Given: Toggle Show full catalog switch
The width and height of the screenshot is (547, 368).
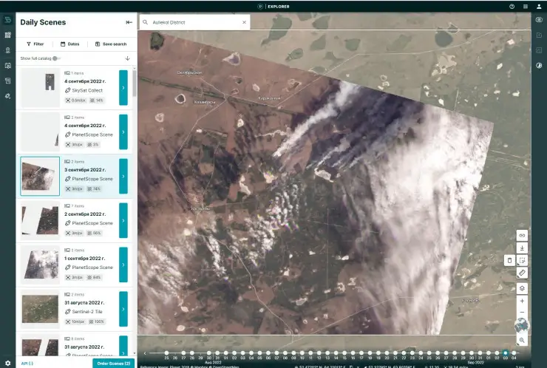Looking at the screenshot, I should (x=55, y=58).
